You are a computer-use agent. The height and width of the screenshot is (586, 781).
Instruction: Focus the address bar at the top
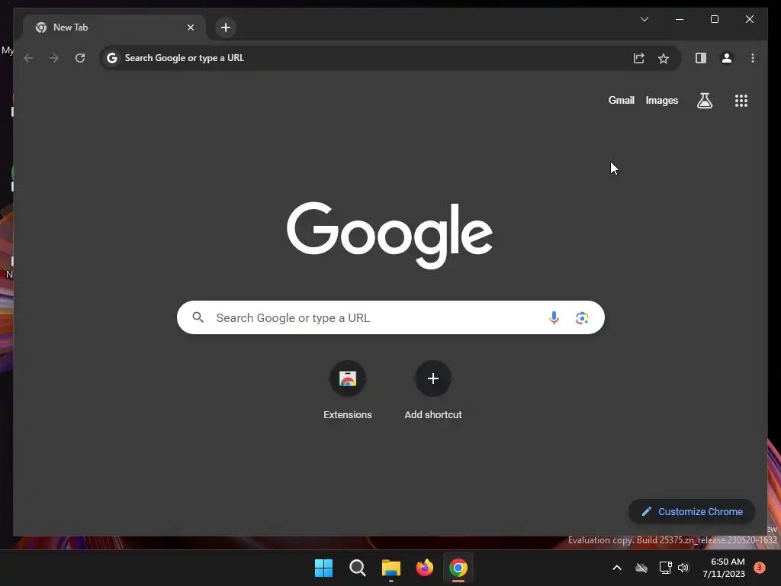pos(390,58)
